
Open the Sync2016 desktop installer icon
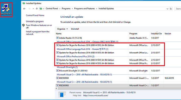(x=6, y=10)
